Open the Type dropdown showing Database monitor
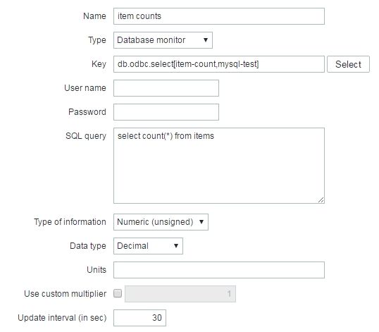 click(x=163, y=40)
